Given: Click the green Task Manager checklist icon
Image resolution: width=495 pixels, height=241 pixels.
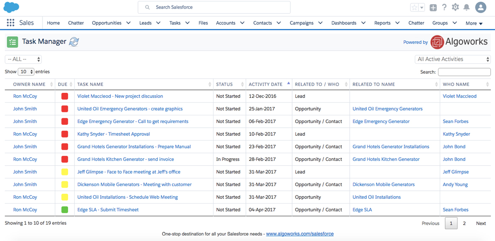Looking at the screenshot, I should point(12,42).
